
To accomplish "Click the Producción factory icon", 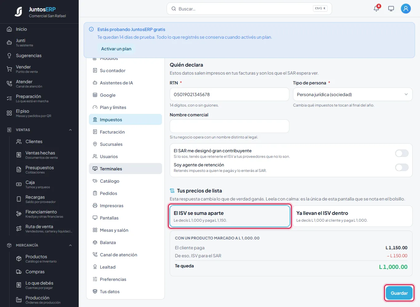I will pyautogui.click(x=19, y=300).
